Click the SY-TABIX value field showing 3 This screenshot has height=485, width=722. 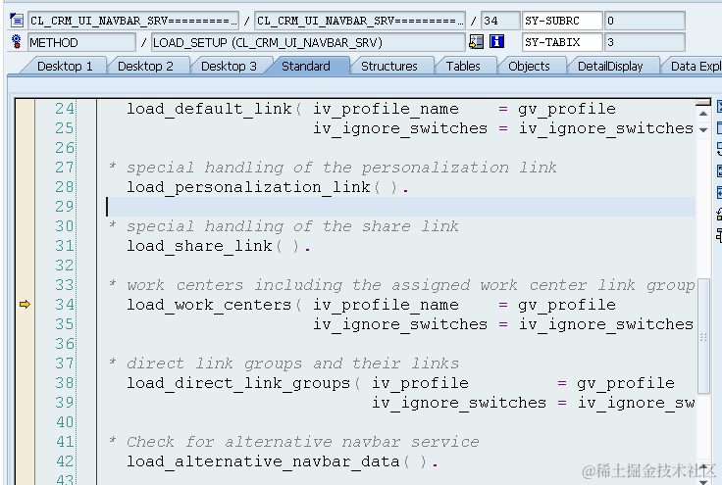click(x=645, y=42)
